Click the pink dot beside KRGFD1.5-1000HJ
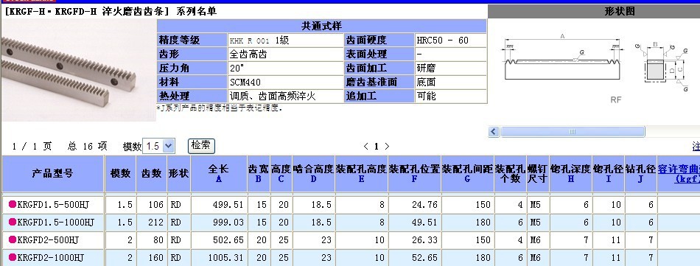Screen dimensions: 700x266 tap(13, 222)
